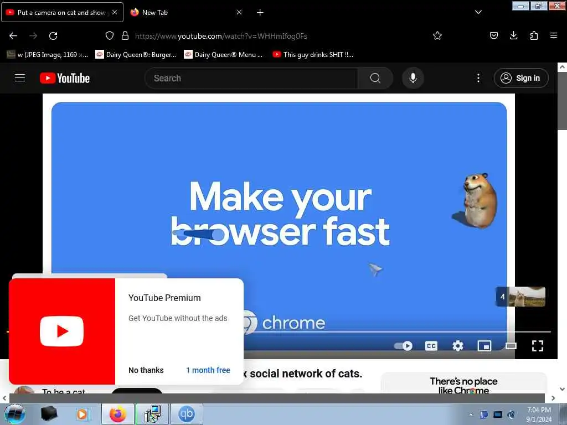The height and width of the screenshot is (425, 567).
Task: Decline Premium with No thanks
Action: pos(146,370)
